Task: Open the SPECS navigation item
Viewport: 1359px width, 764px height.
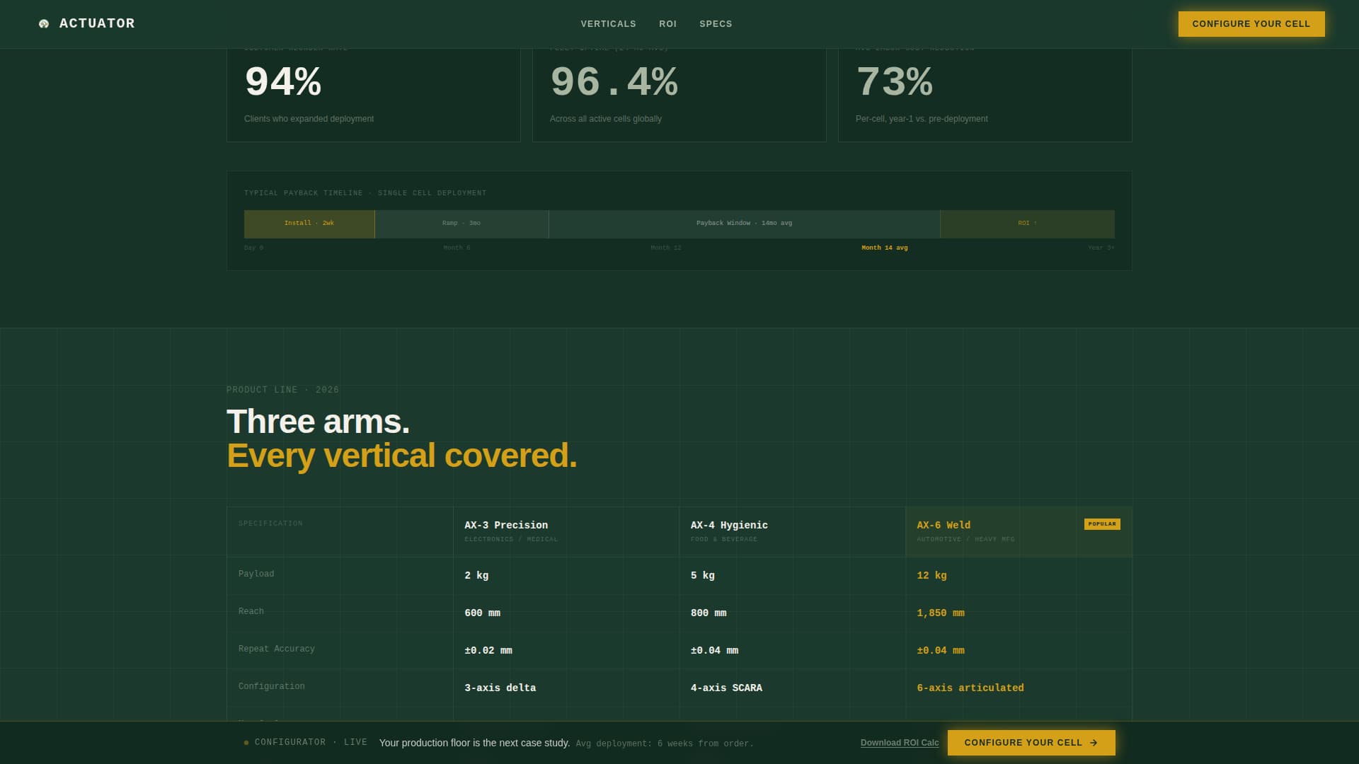Action: 716,23
